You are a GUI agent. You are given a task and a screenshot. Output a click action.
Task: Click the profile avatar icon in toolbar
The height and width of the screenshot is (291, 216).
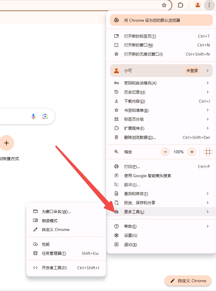198,5
